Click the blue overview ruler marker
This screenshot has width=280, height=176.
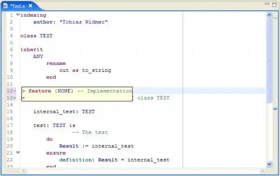point(275,109)
